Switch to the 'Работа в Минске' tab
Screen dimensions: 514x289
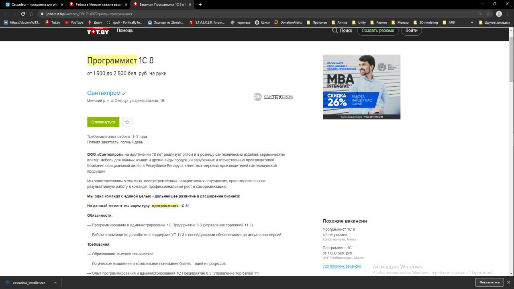[98, 4]
